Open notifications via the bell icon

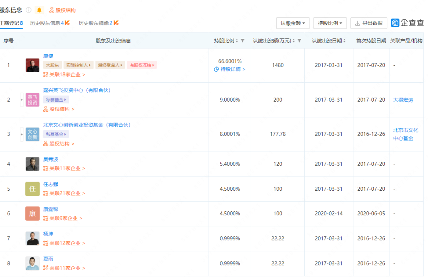(x=39, y=10)
